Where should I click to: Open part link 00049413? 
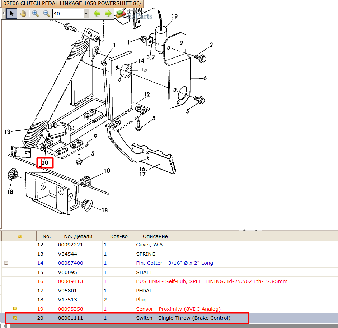[70, 281]
